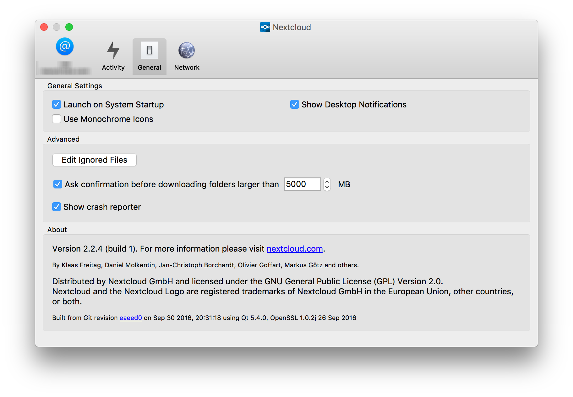Enable Use Monochrome Icons checkbox
Screen dimensions: 573x397
[57, 119]
